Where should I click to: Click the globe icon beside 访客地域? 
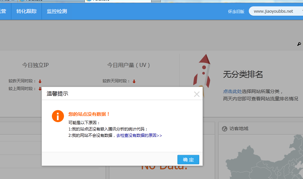click(225, 128)
